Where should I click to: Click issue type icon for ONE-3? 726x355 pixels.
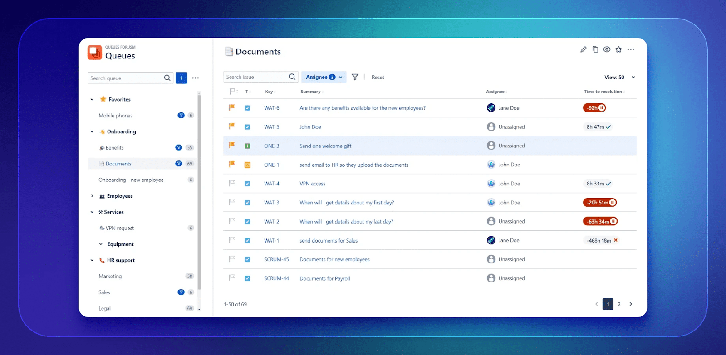247,146
